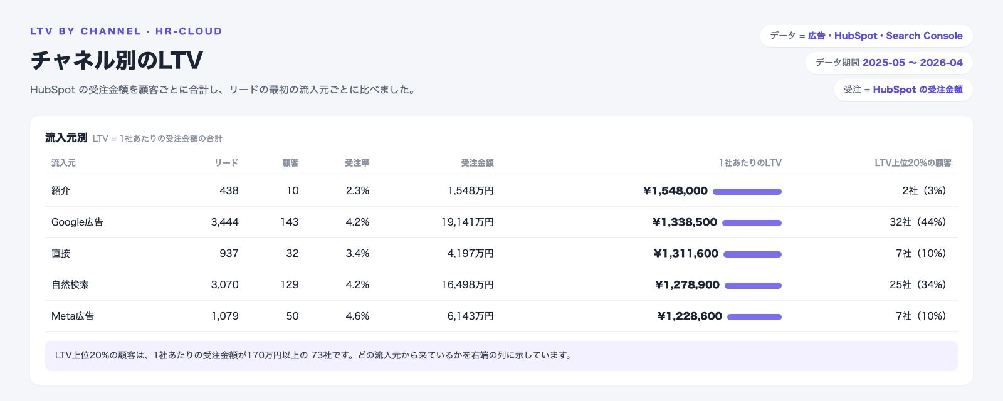Click the 1,548万円 order amount
Screen dimensions: 1003x401
(471, 190)
